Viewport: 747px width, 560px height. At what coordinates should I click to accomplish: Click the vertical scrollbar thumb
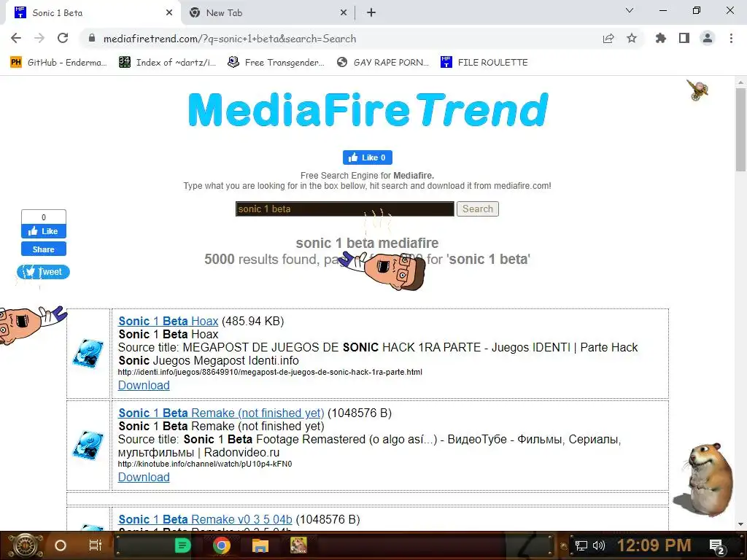740,130
